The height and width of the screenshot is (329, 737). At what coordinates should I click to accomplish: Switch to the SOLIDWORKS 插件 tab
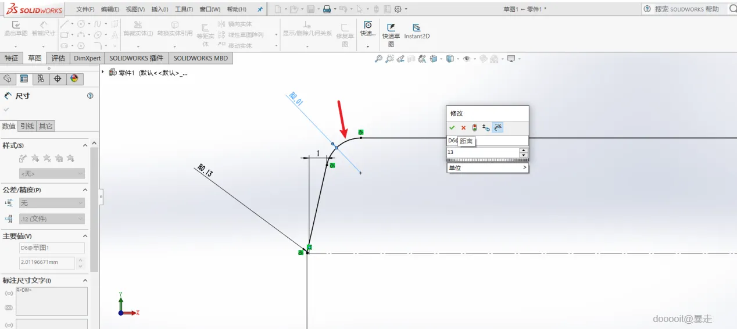click(137, 58)
